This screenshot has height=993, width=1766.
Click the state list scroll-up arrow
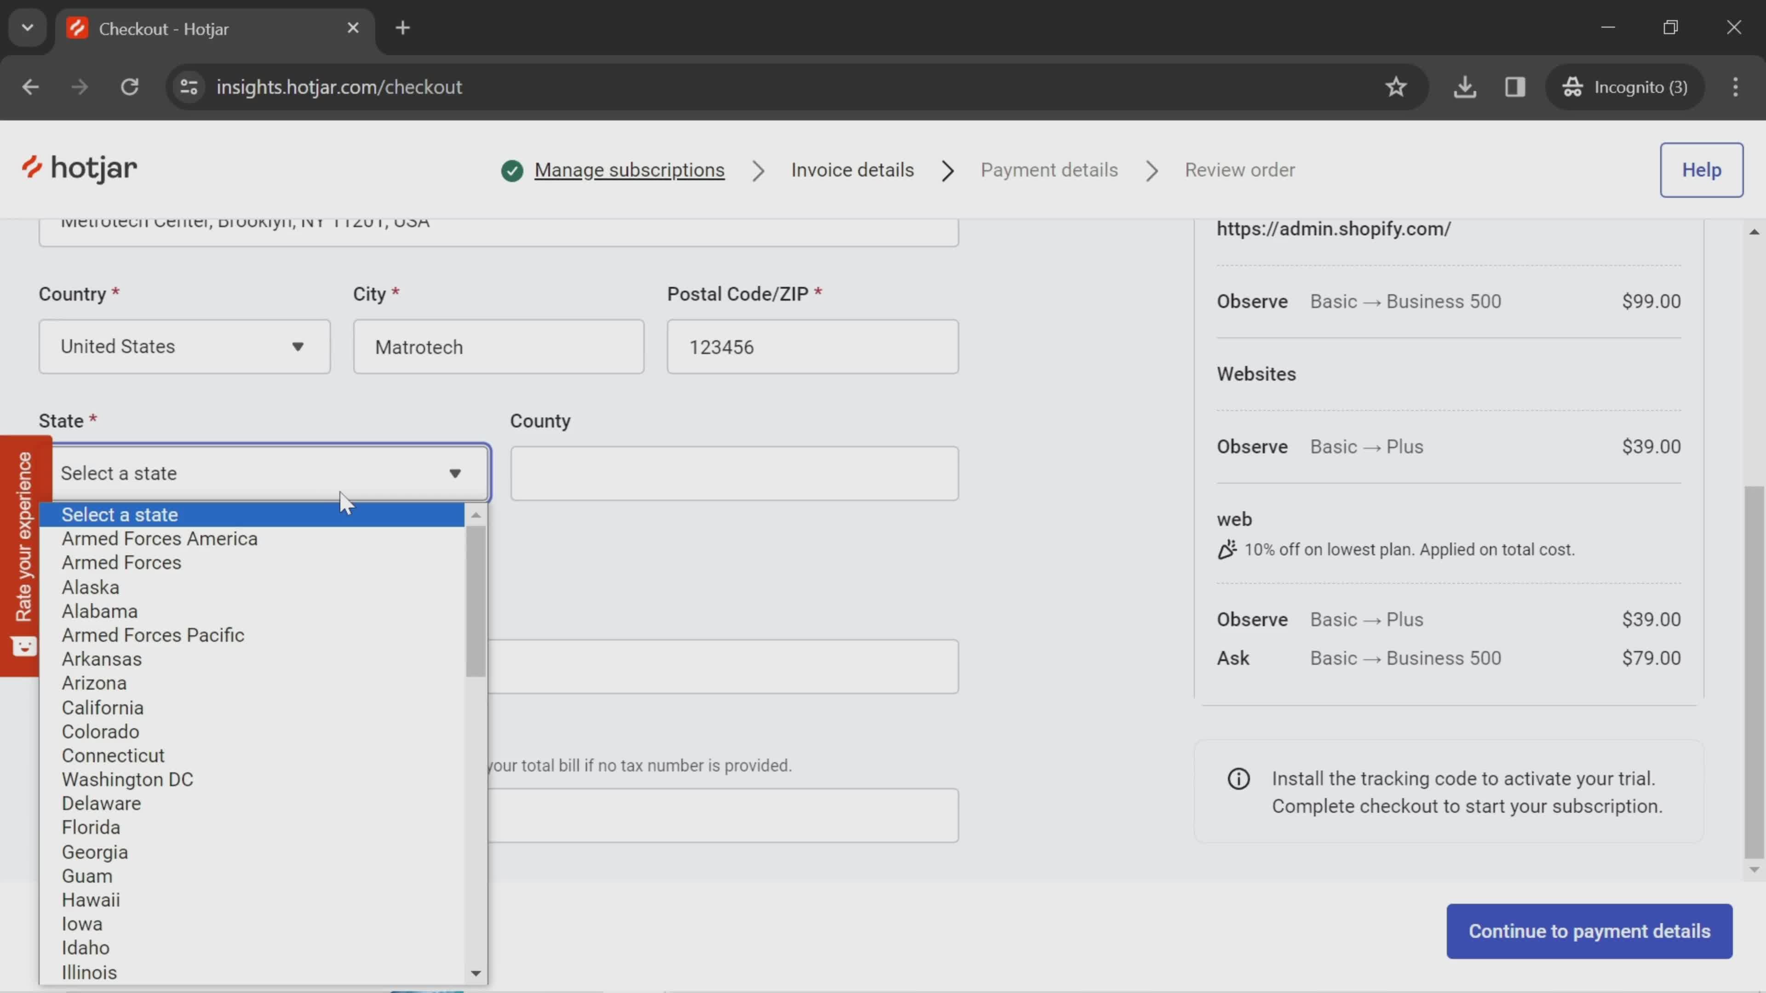[475, 515]
